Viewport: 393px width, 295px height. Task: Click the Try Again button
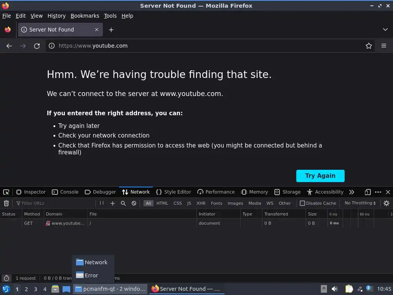(320, 176)
